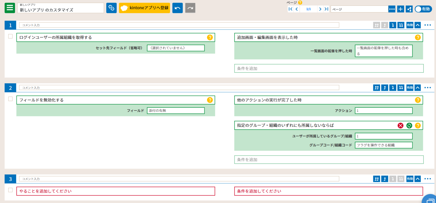Check the checkbox for row 1
436x203 pixels.
click(x=10, y=36)
